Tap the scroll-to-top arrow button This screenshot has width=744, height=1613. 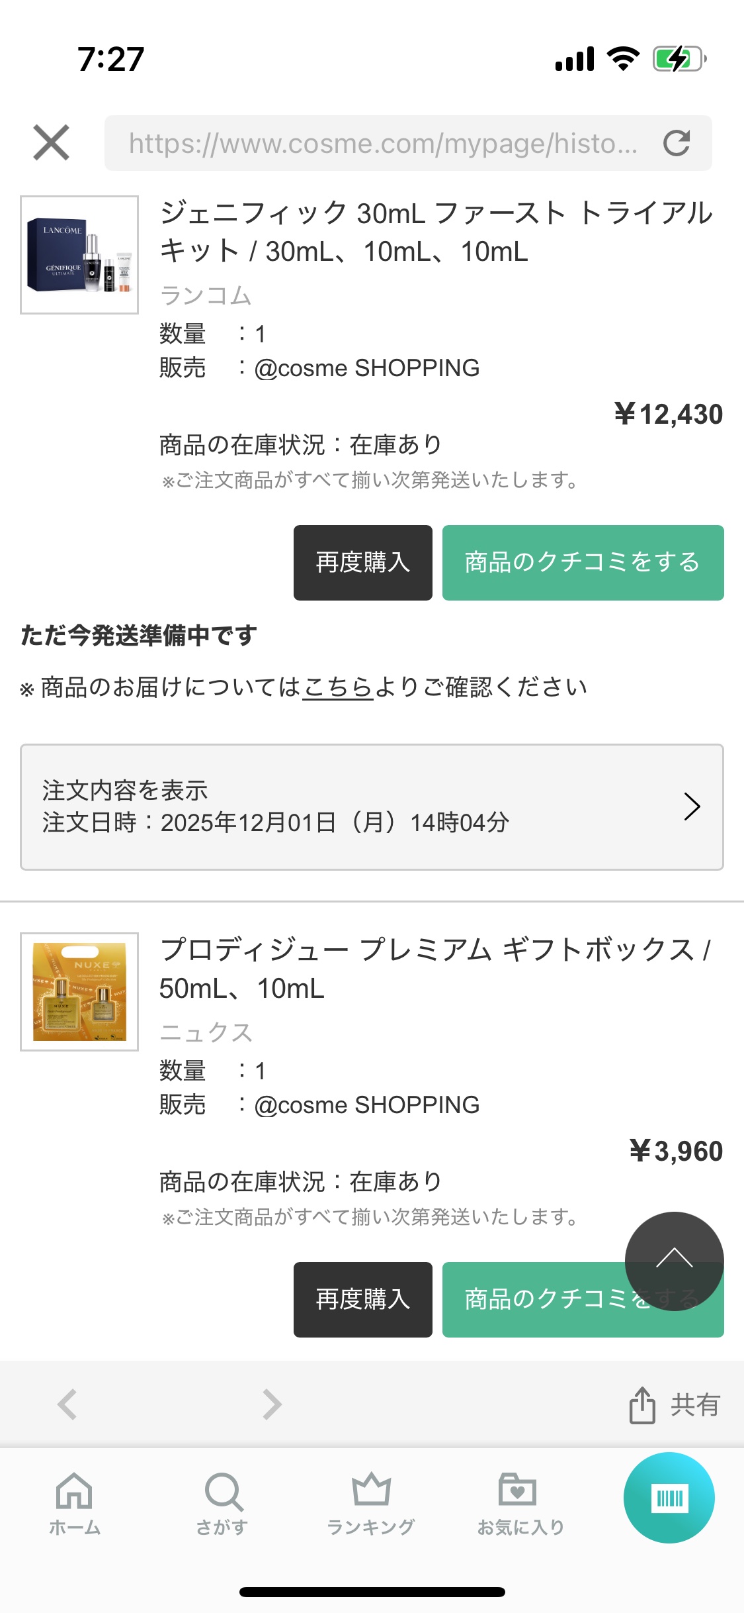[674, 1261]
